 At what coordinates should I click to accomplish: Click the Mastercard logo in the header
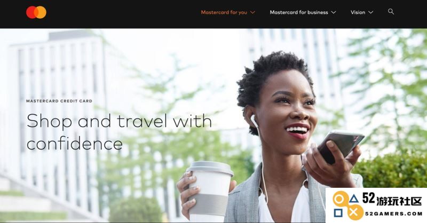click(x=36, y=12)
